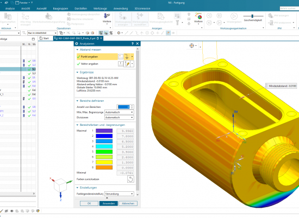Click step to next playback button

click(x=219, y=22)
